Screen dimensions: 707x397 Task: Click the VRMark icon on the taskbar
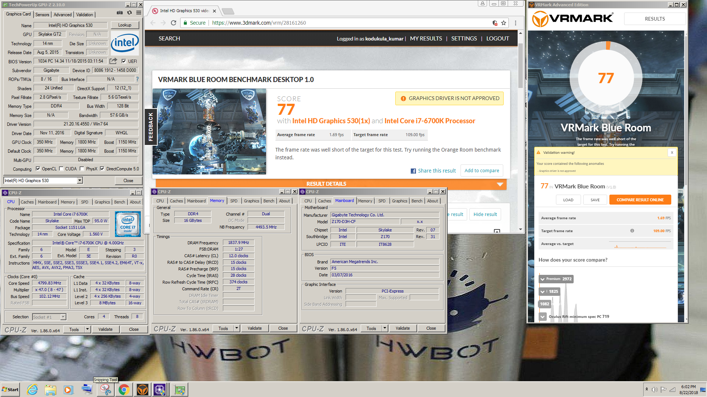142,389
